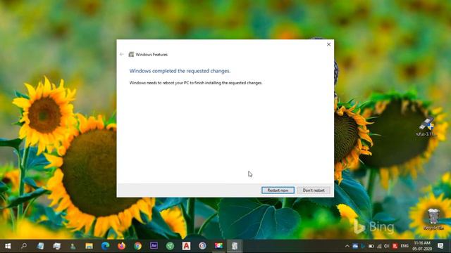Image resolution: width=451 pixels, height=253 pixels.
Task: Select the Recycle Bin desktop icon
Action: 433,219
